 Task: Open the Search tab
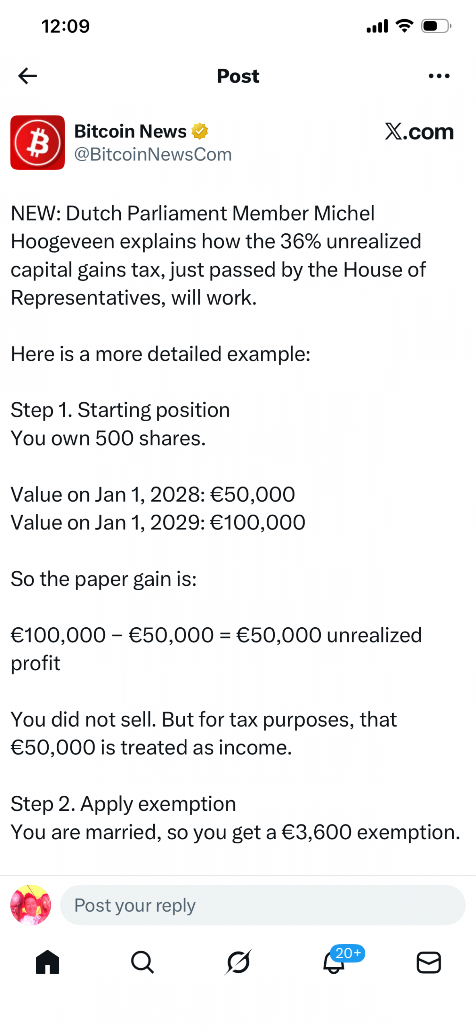coord(142,962)
